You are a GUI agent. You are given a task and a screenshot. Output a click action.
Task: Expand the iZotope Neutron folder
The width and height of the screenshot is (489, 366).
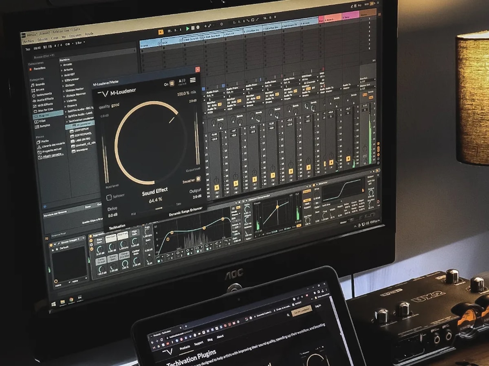64,96
